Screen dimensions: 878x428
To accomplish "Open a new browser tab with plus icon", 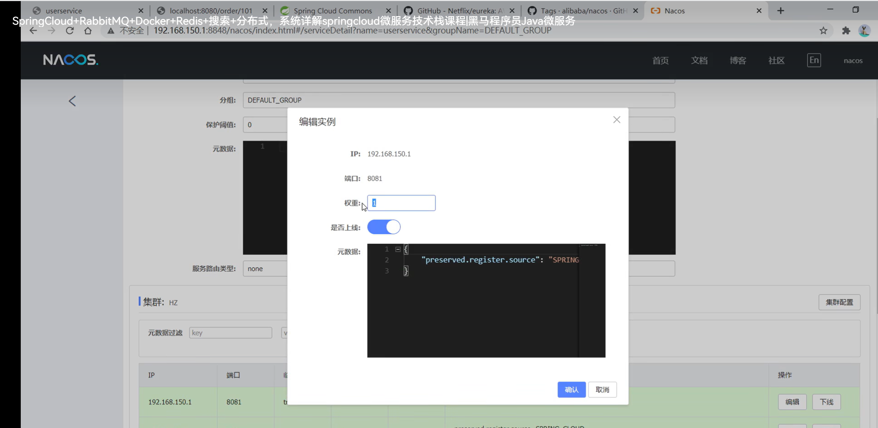I will [781, 11].
